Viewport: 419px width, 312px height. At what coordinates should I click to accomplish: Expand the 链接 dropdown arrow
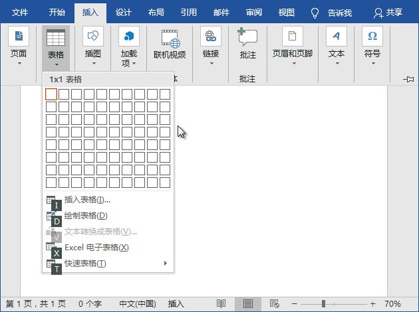click(211, 64)
